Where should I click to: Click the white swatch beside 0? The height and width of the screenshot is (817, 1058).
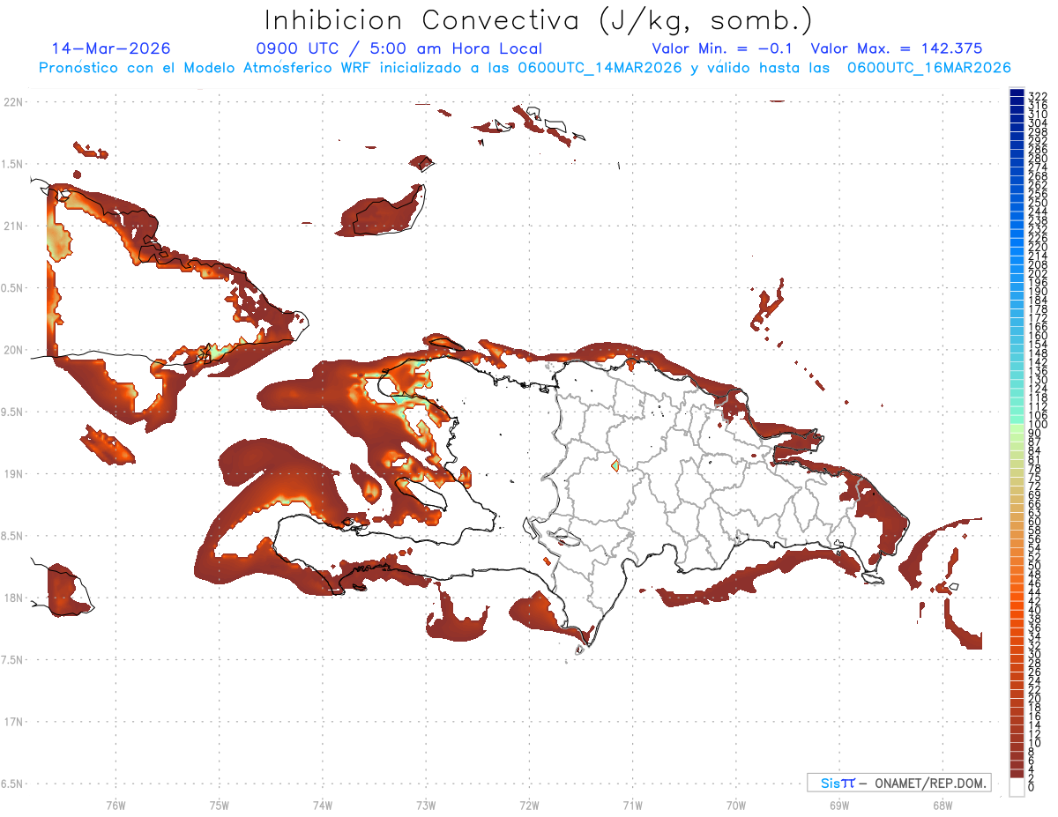(1017, 787)
